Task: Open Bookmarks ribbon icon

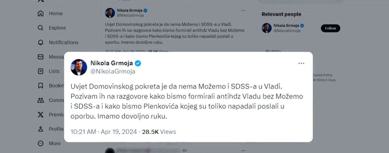Action: click(41, 86)
